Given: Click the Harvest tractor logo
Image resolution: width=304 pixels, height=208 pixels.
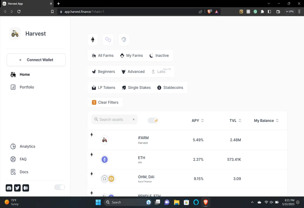Looking at the screenshot, I should point(15,34).
